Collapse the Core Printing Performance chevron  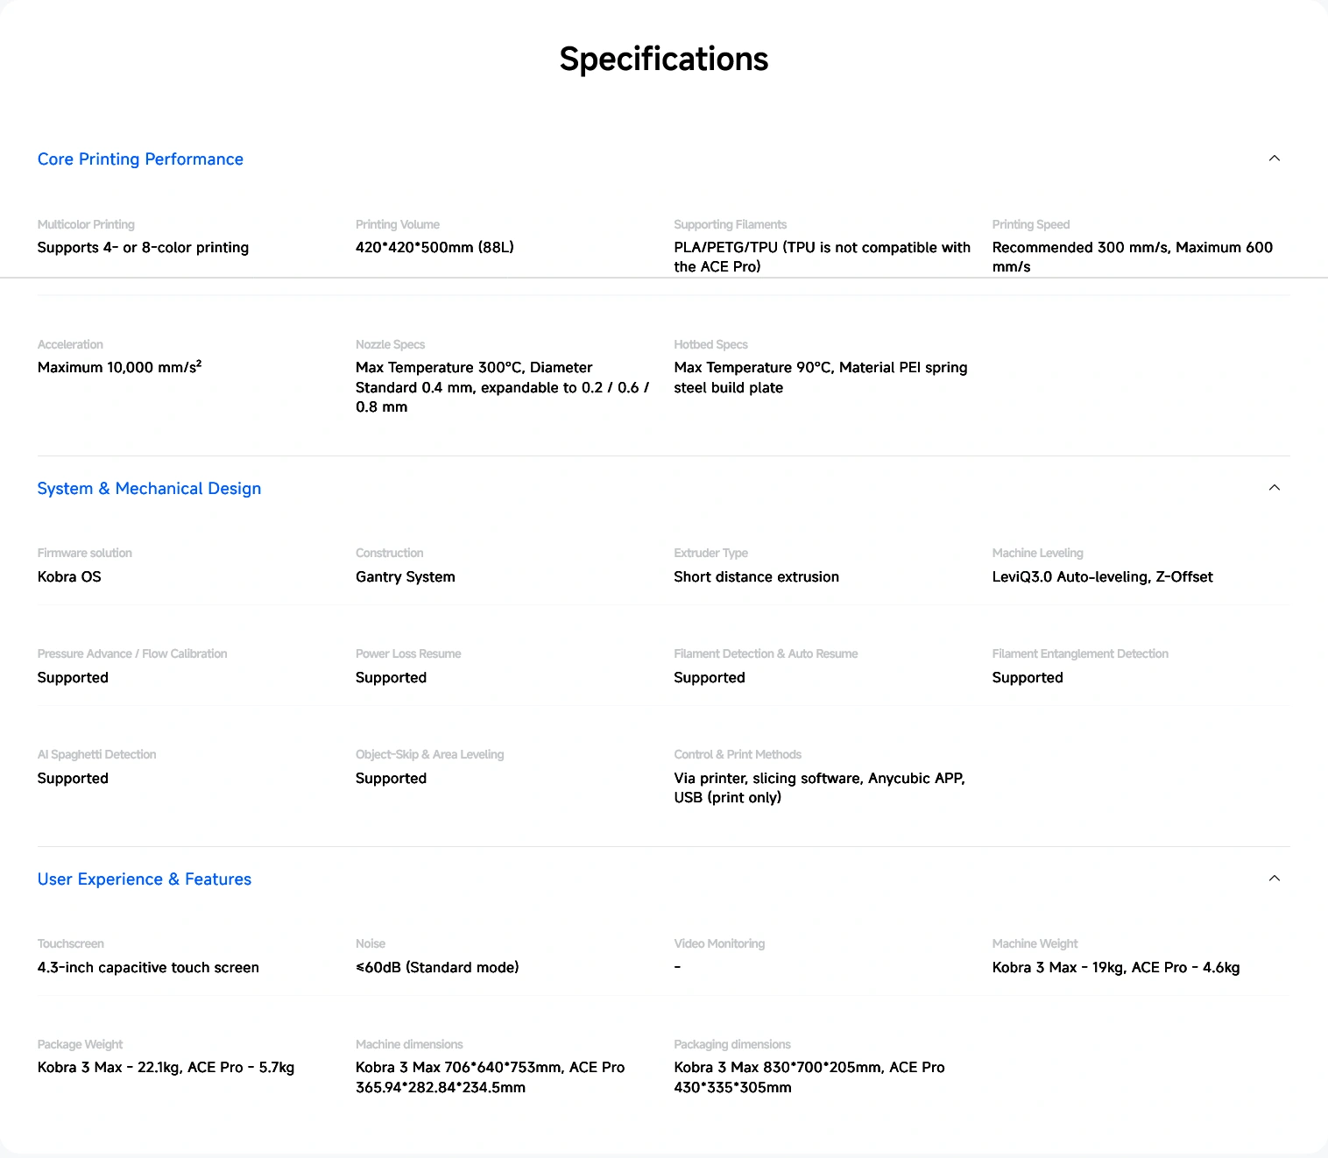[1274, 159]
